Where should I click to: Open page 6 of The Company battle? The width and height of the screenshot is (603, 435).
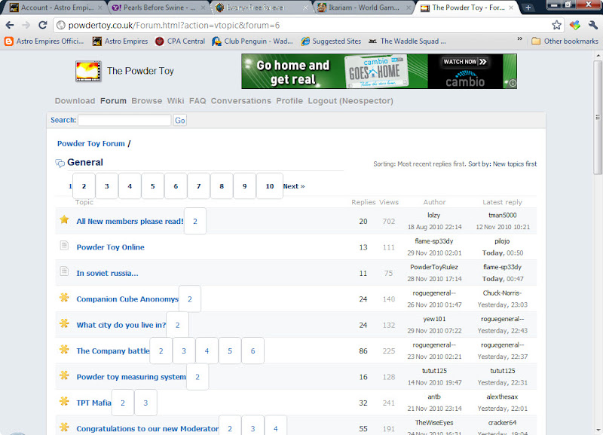point(253,351)
